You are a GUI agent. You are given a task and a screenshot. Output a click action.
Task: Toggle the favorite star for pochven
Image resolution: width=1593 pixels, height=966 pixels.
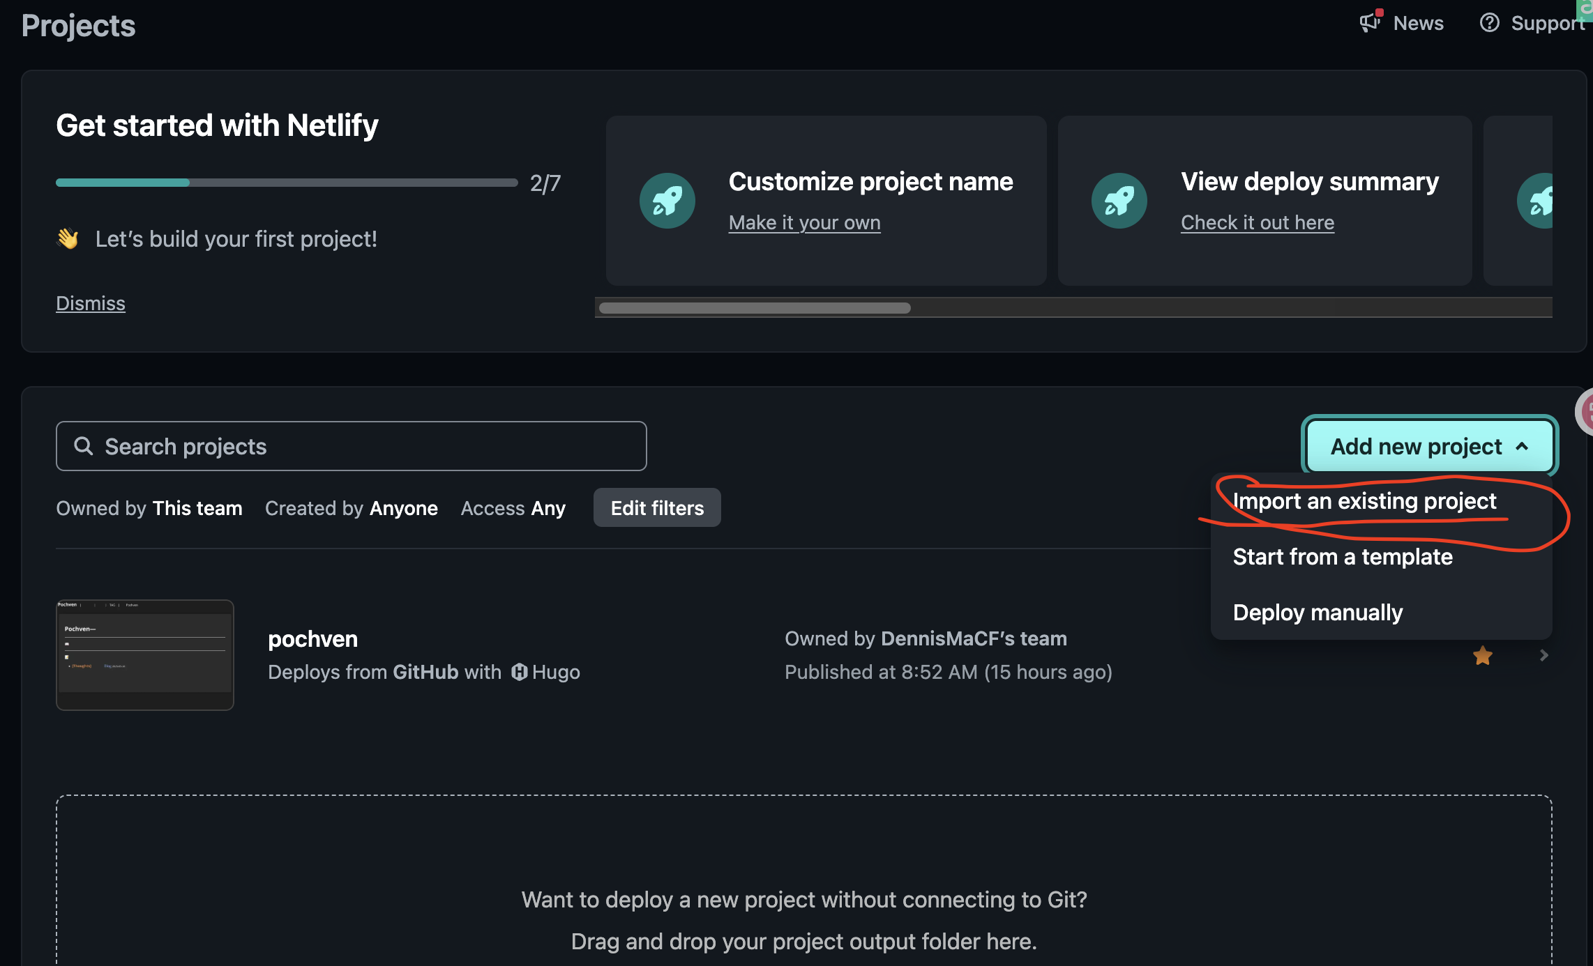(x=1482, y=656)
